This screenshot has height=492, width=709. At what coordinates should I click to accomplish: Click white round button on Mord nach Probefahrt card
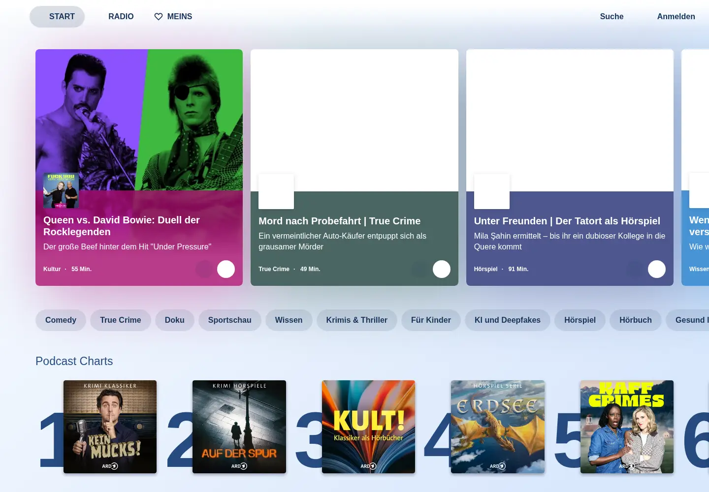(442, 269)
